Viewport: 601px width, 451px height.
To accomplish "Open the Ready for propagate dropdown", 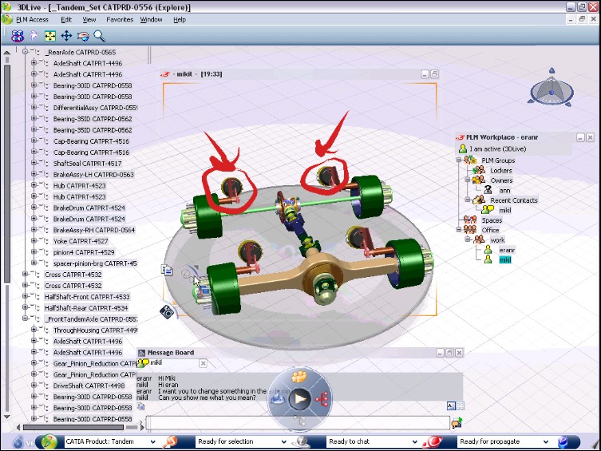I will (x=546, y=441).
